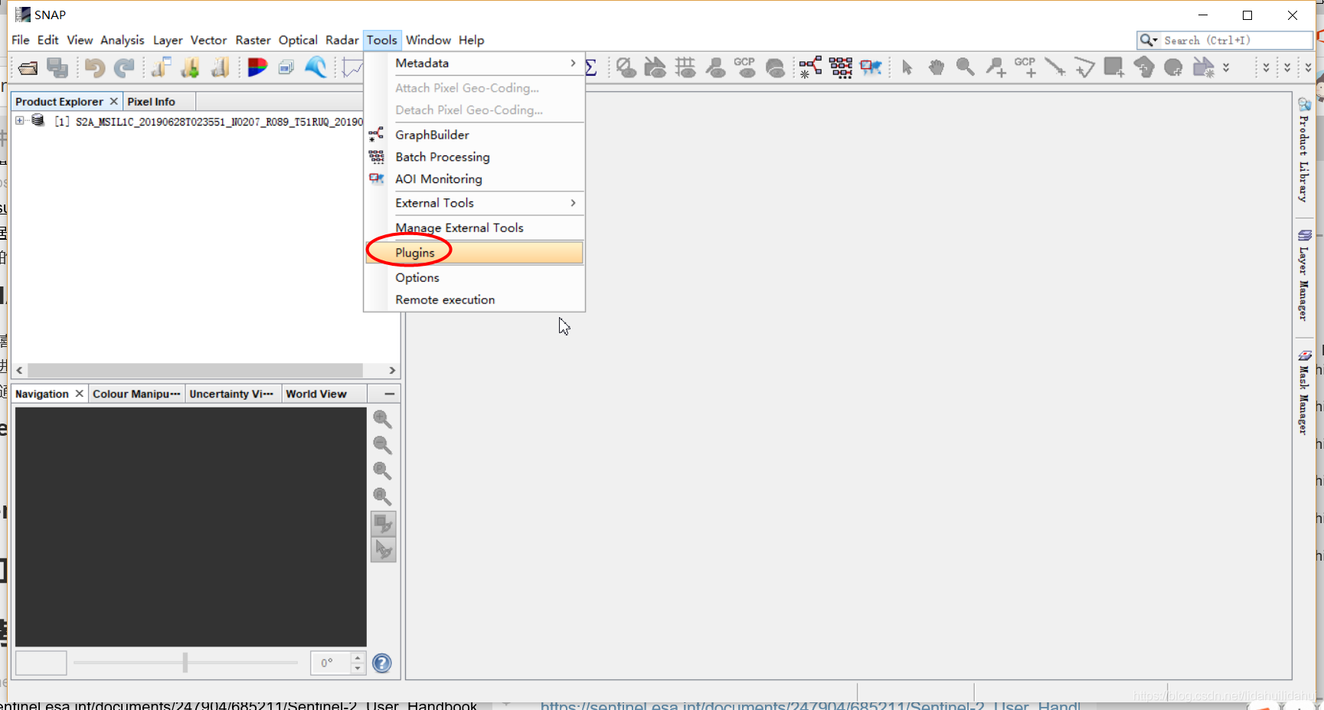Screen dimensions: 1324x710
Task: Click Zoom In in Navigation panel
Action: tap(382, 420)
